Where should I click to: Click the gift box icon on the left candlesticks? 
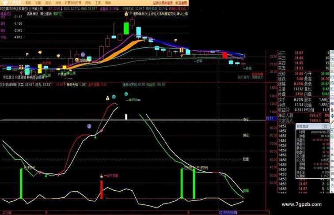point(21,67)
